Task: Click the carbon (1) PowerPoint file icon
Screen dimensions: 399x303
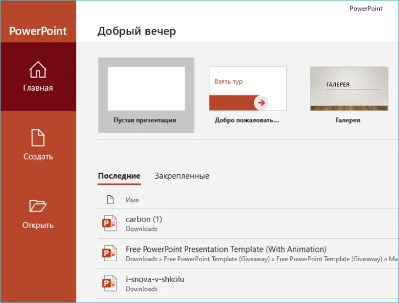Action: (x=109, y=223)
